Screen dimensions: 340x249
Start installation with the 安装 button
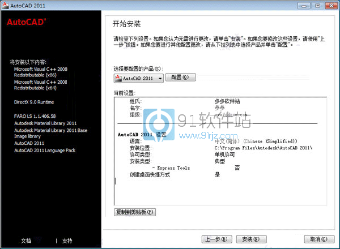coord(252,239)
